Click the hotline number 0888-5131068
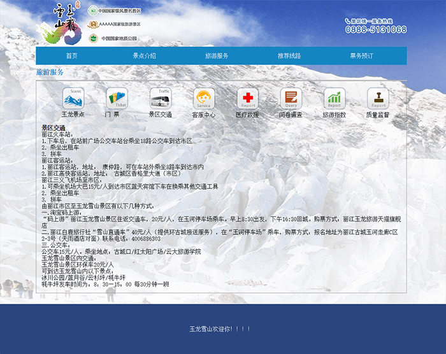 click(x=376, y=29)
